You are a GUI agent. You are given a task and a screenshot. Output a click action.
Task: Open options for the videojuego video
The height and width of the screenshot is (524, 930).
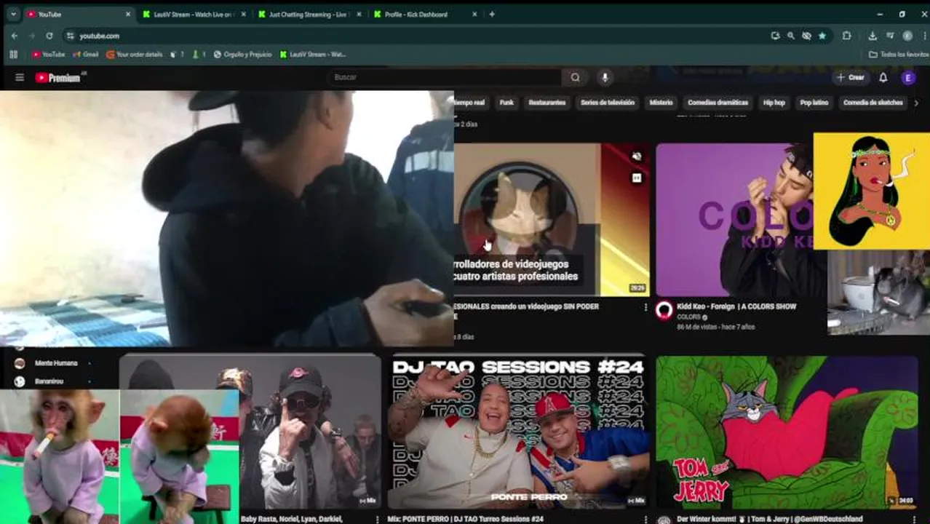(x=645, y=307)
